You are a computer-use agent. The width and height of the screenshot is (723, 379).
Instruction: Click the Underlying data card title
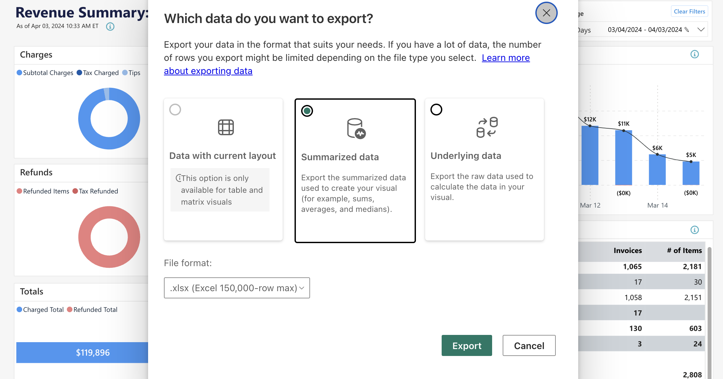point(466,156)
